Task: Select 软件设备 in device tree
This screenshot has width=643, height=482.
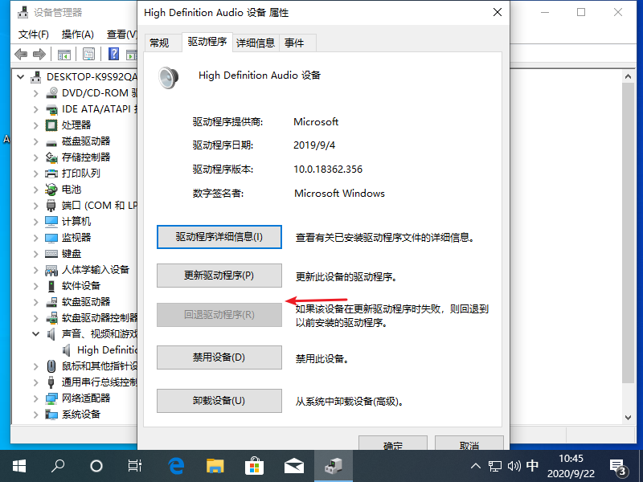Action: point(81,286)
